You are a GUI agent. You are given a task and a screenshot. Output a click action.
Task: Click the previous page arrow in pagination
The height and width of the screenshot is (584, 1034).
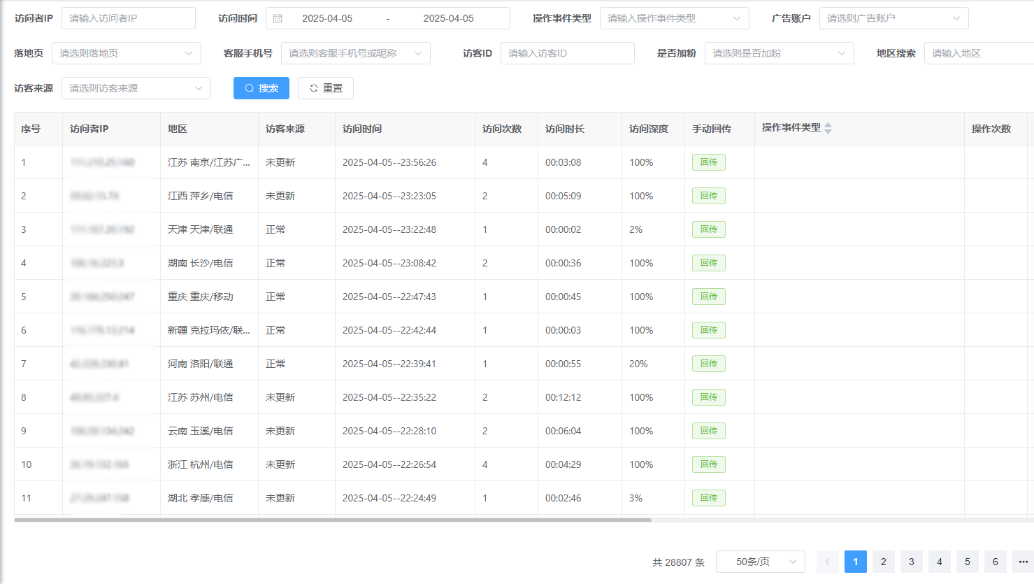pyautogui.click(x=827, y=562)
